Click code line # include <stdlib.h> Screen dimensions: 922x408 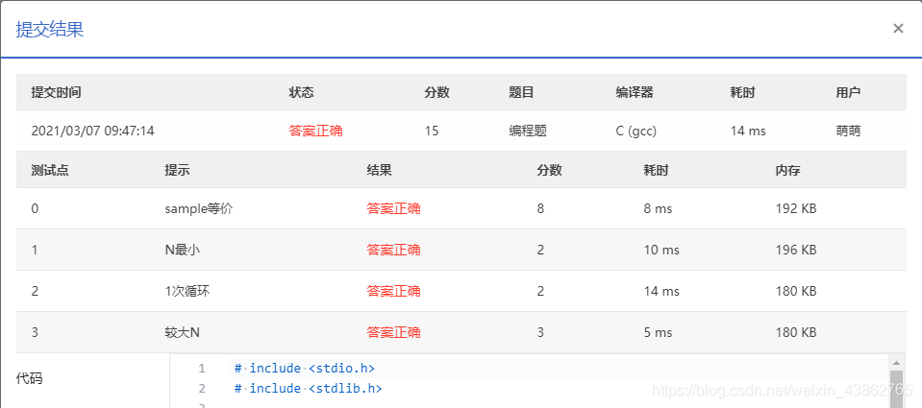point(308,388)
